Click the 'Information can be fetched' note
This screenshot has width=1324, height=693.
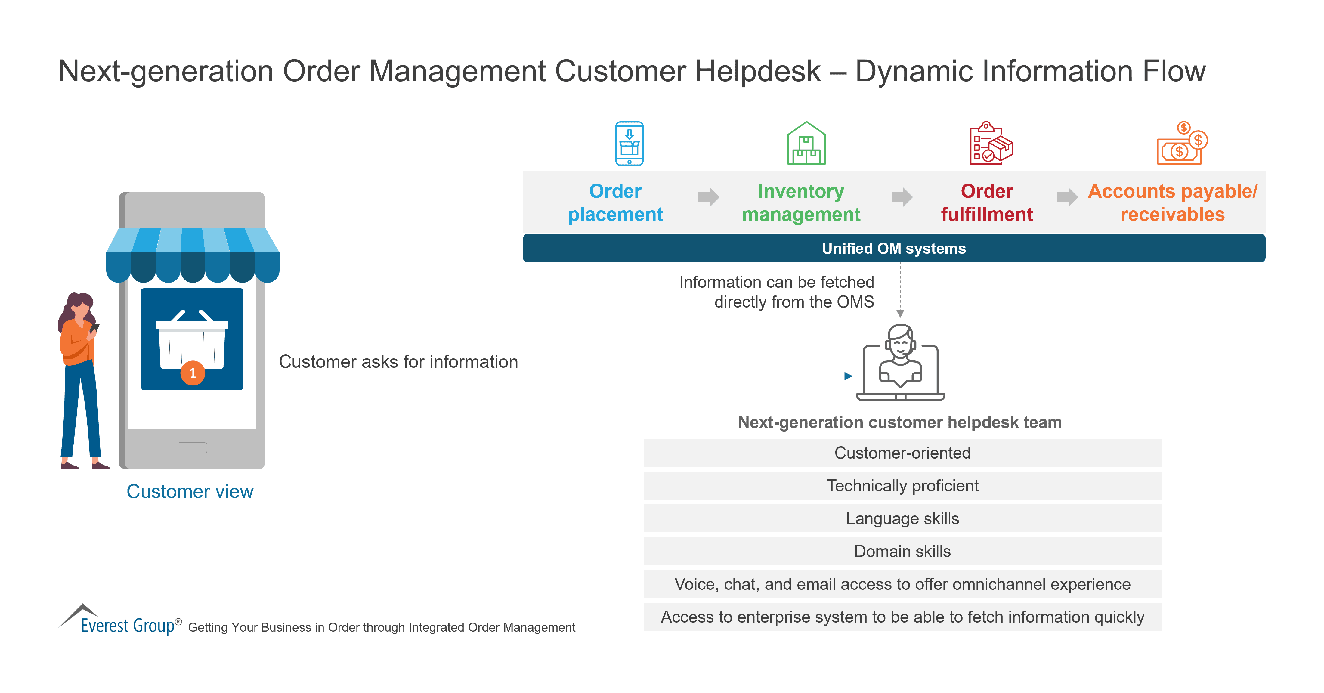point(777,292)
